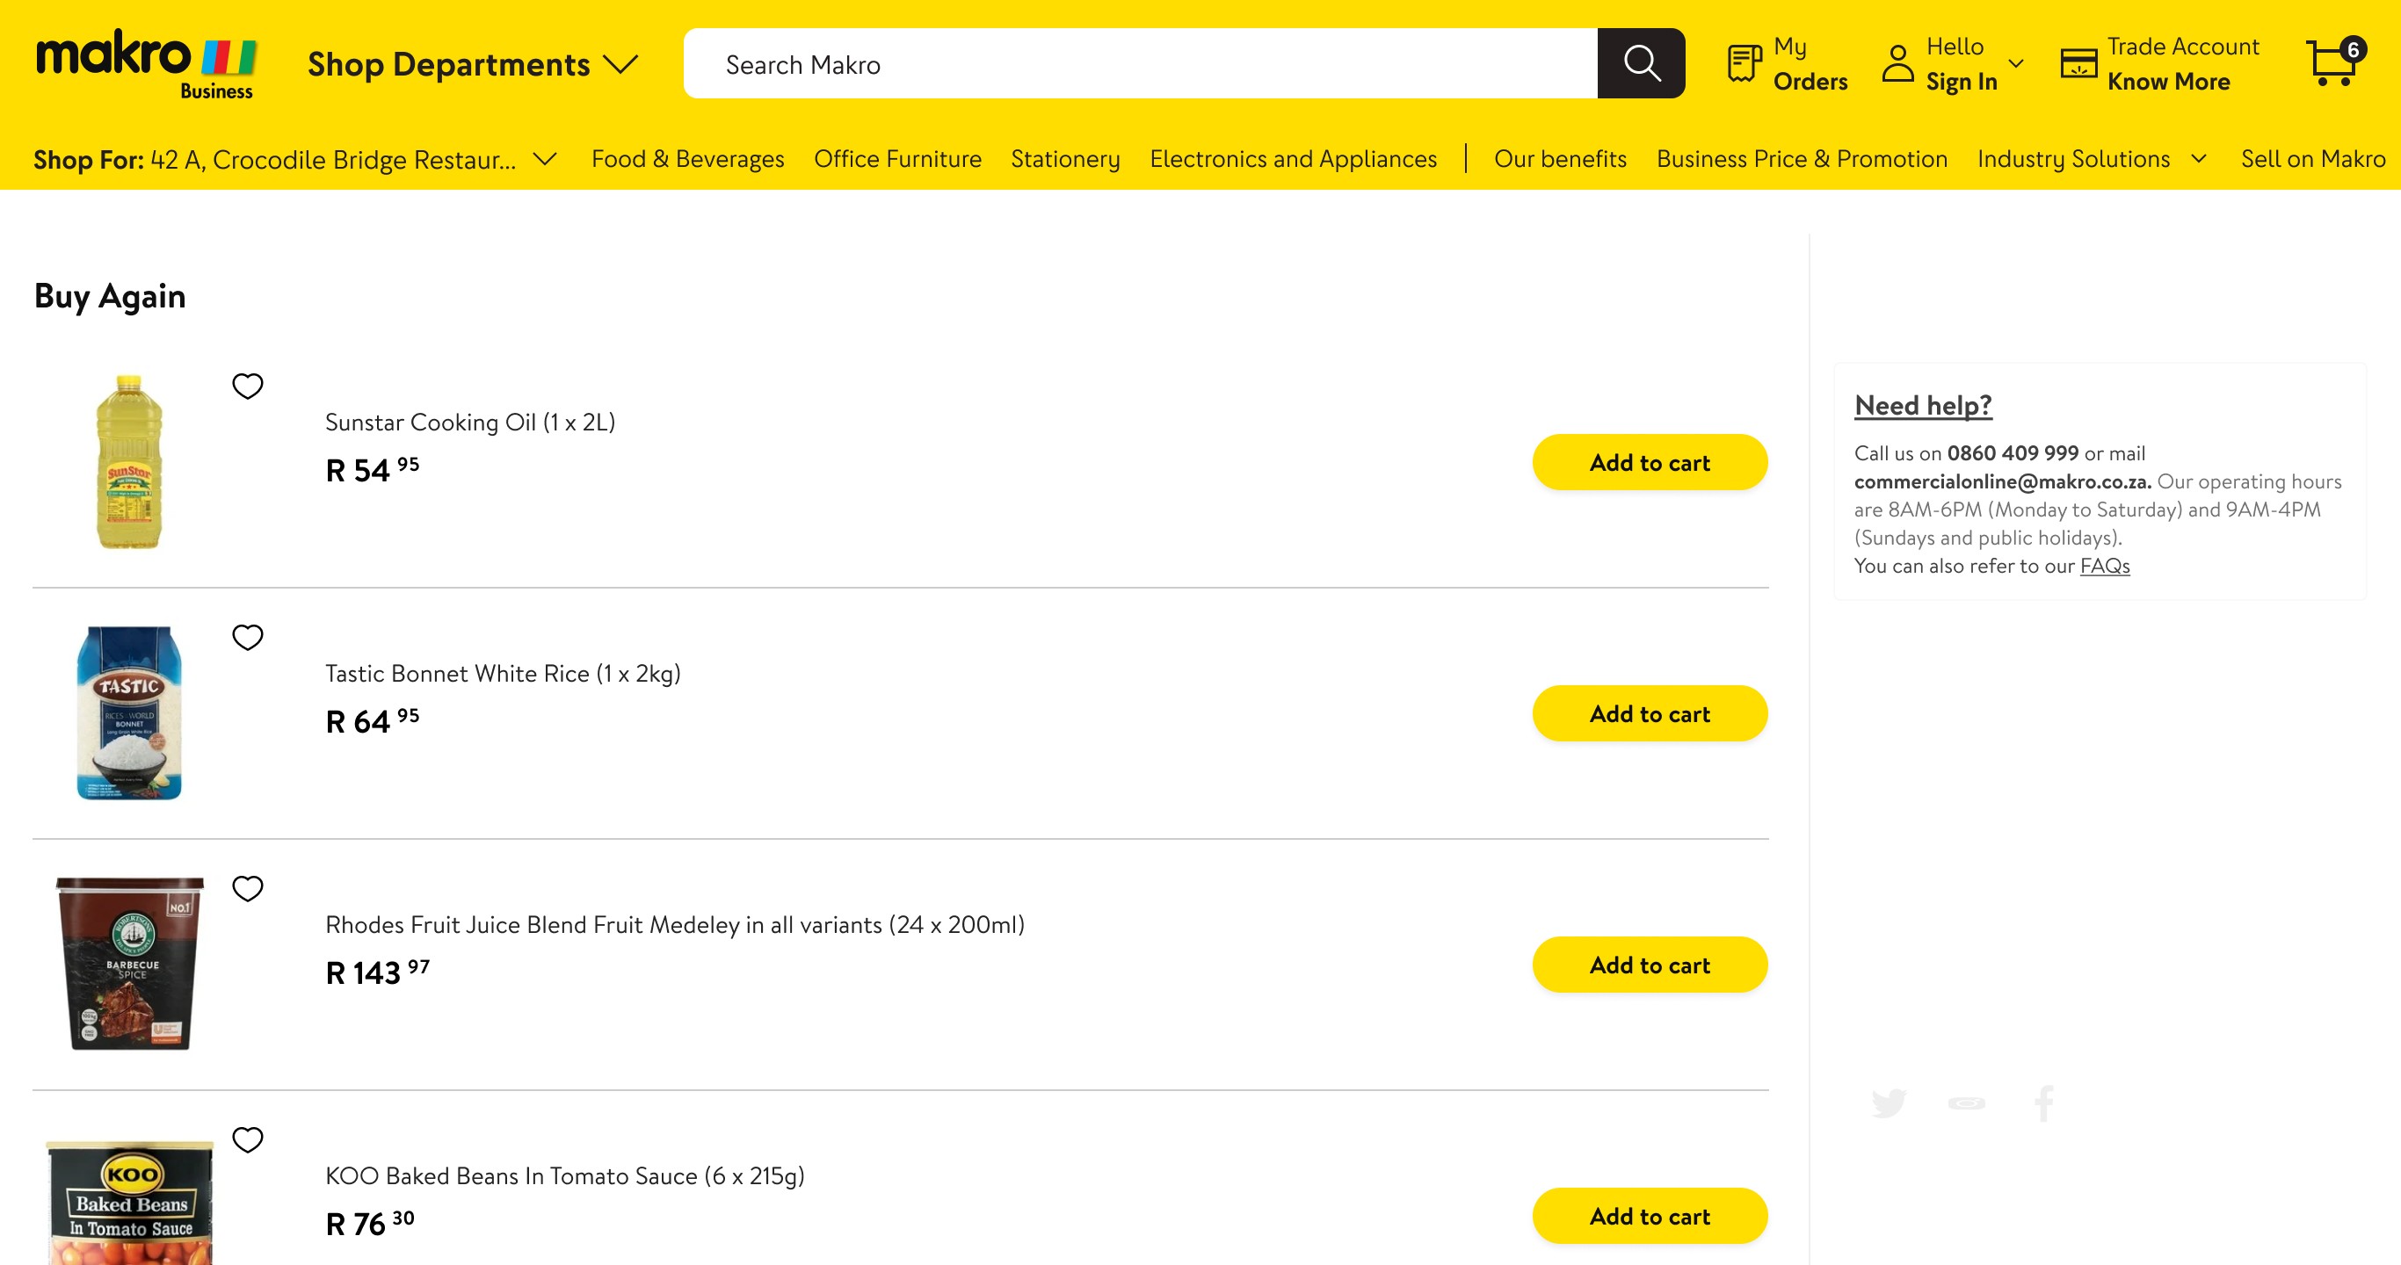The width and height of the screenshot is (2401, 1265).
Task: Click the faded Facebook icon
Action: pyautogui.click(x=2044, y=1102)
